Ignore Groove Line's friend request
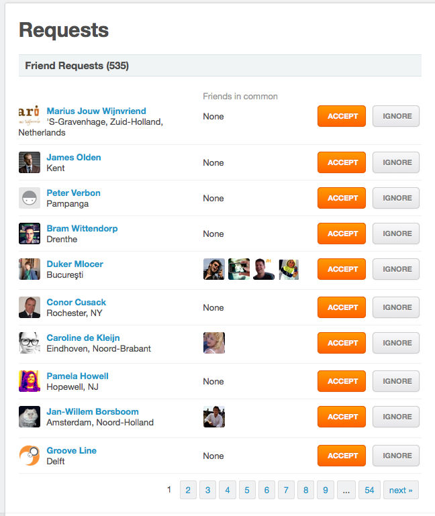 396,456
